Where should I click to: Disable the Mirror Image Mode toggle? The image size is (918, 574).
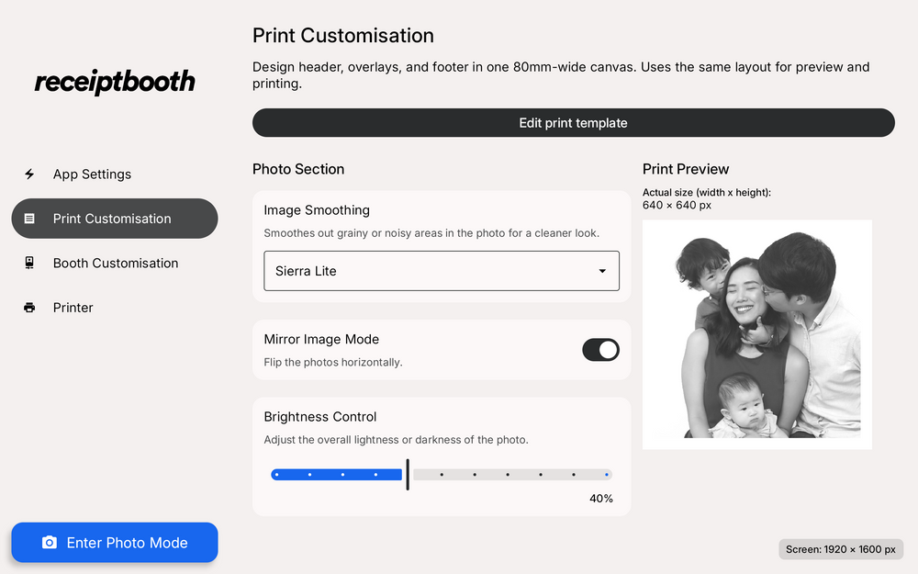click(x=600, y=350)
